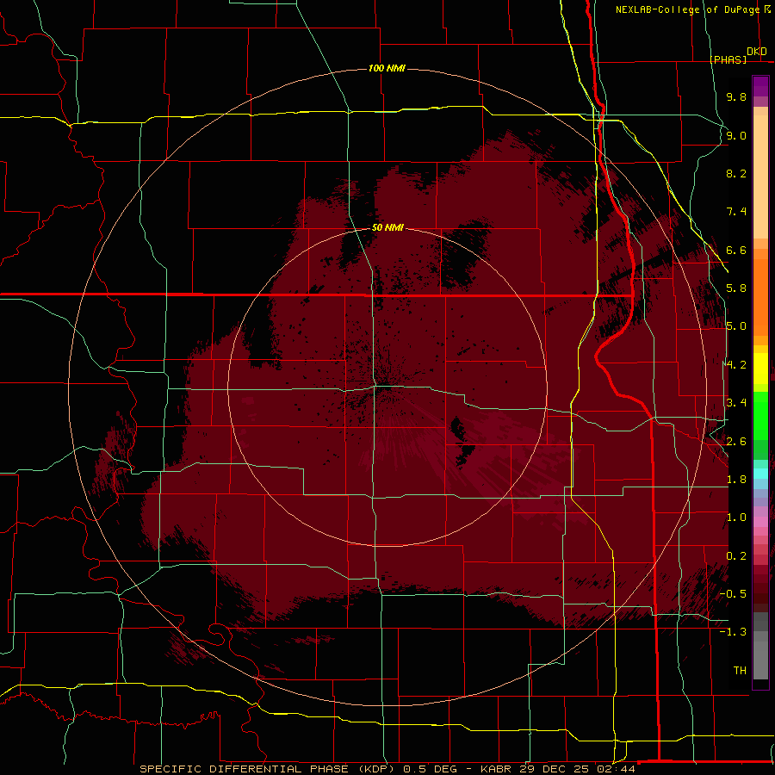Click the 8.2 scale value
Screen dimensions: 775x775
tap(736, 173)
